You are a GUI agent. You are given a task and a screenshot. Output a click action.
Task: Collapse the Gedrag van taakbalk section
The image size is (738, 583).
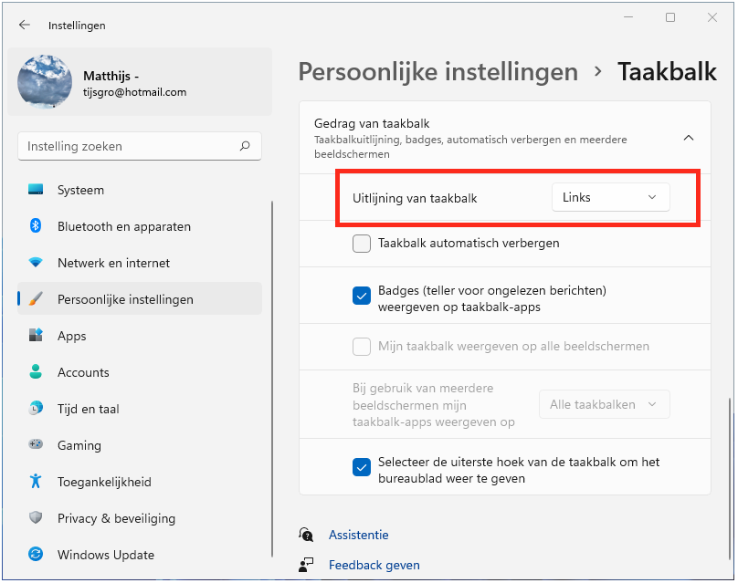tap(689, 138)
